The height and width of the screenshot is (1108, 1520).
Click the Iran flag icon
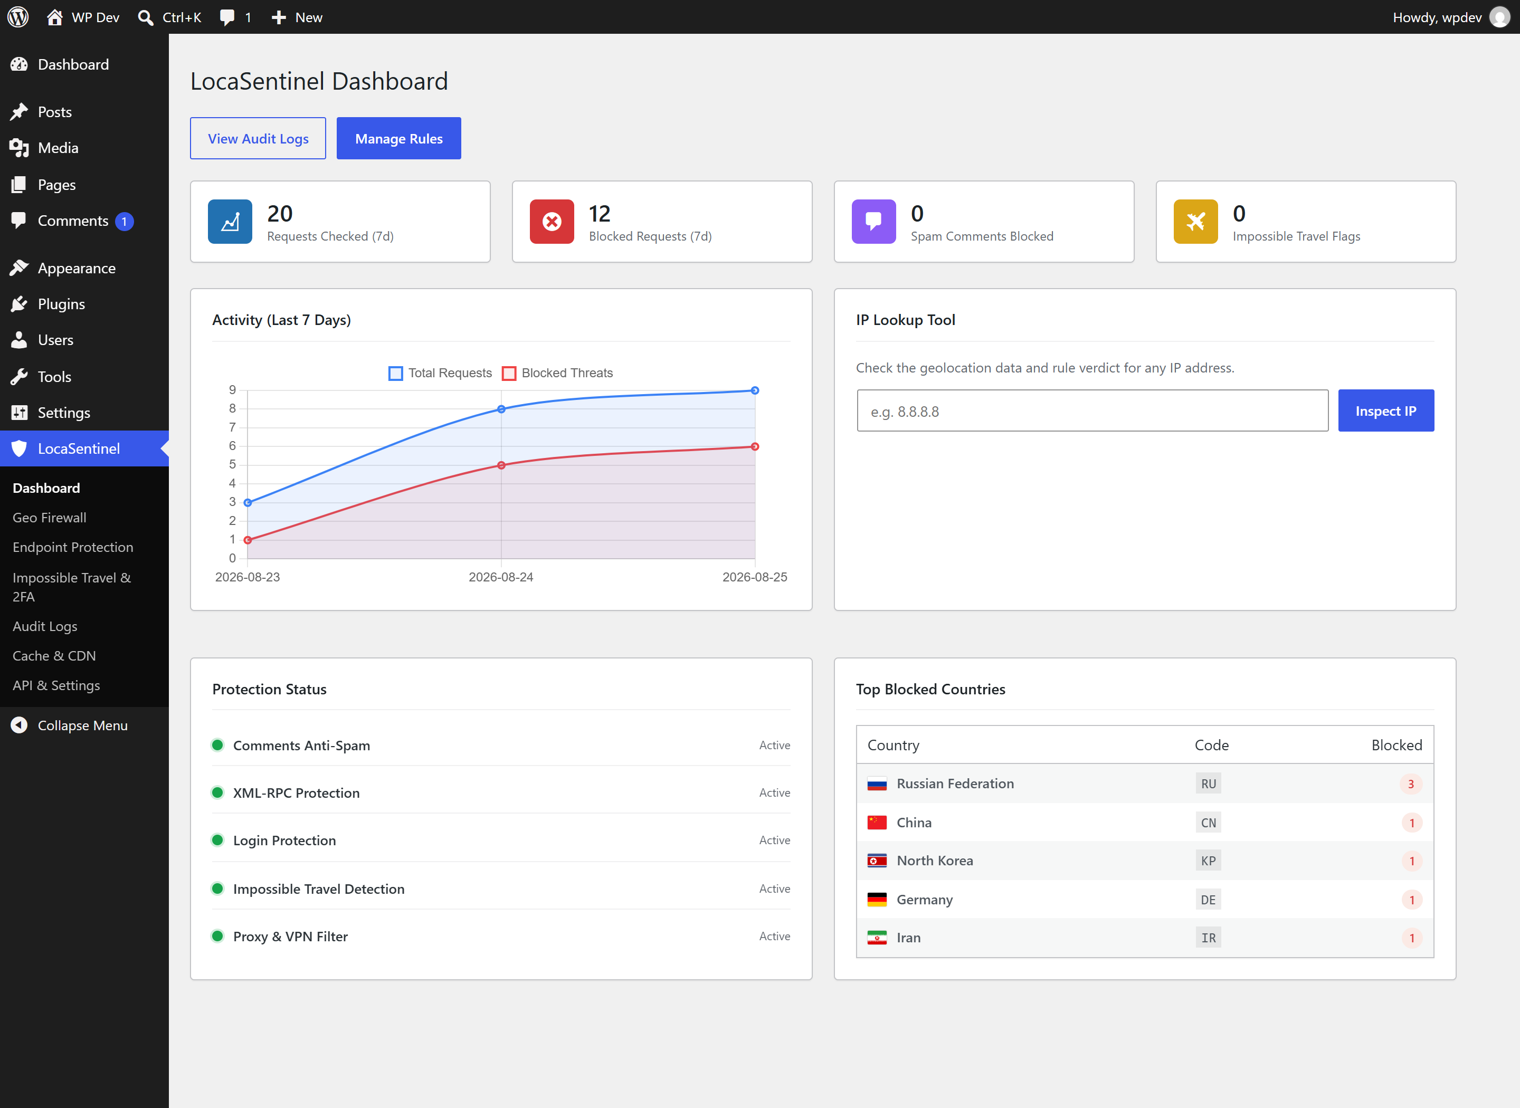click(877, 938)
